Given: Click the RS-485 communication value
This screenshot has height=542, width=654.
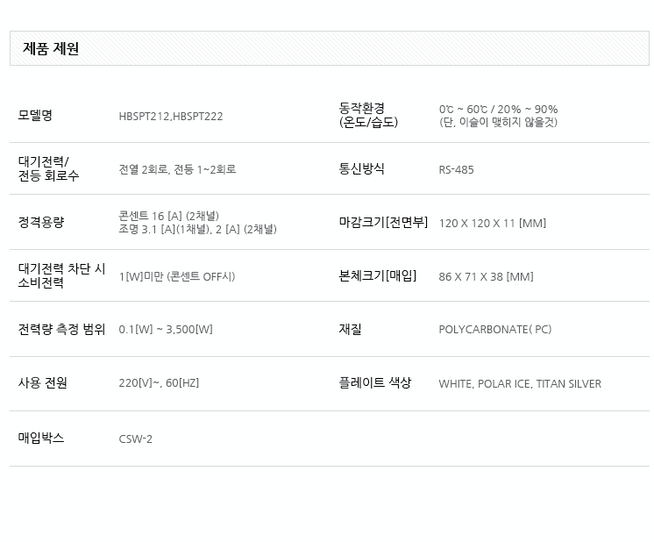Looking at the screenshot, I should point(456,169).
